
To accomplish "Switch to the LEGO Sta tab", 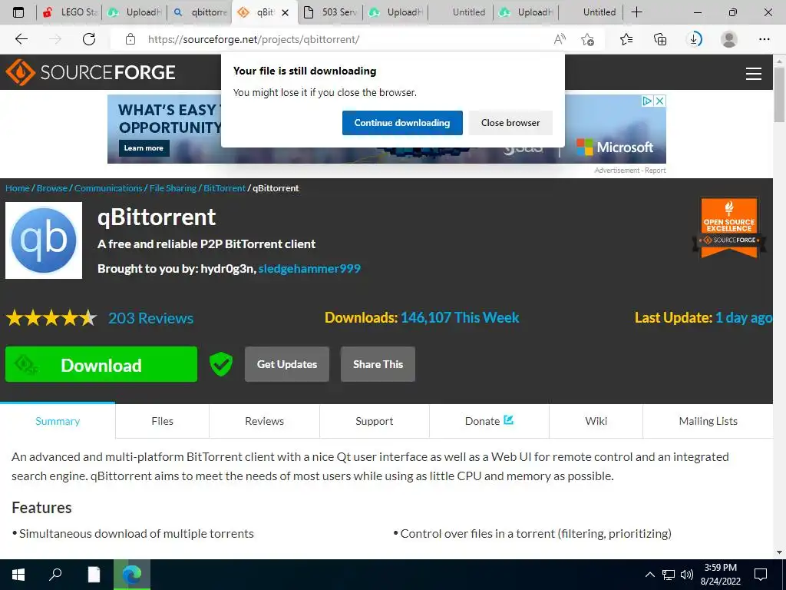I will coord(69,12).
